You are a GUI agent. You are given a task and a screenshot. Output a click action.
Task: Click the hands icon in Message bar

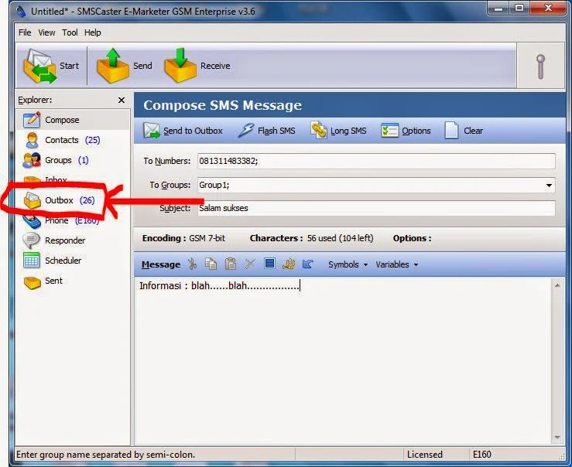(289, 264)
